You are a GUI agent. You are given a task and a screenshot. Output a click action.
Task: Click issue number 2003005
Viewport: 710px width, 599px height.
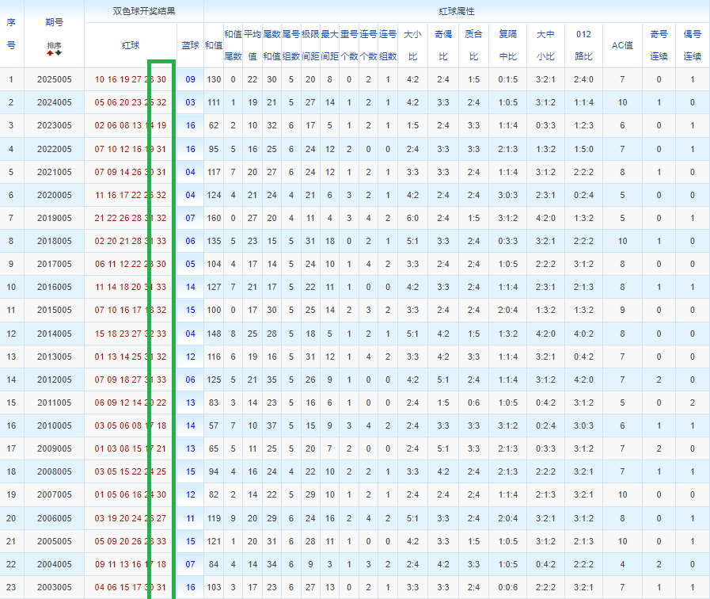coord(54,587)
